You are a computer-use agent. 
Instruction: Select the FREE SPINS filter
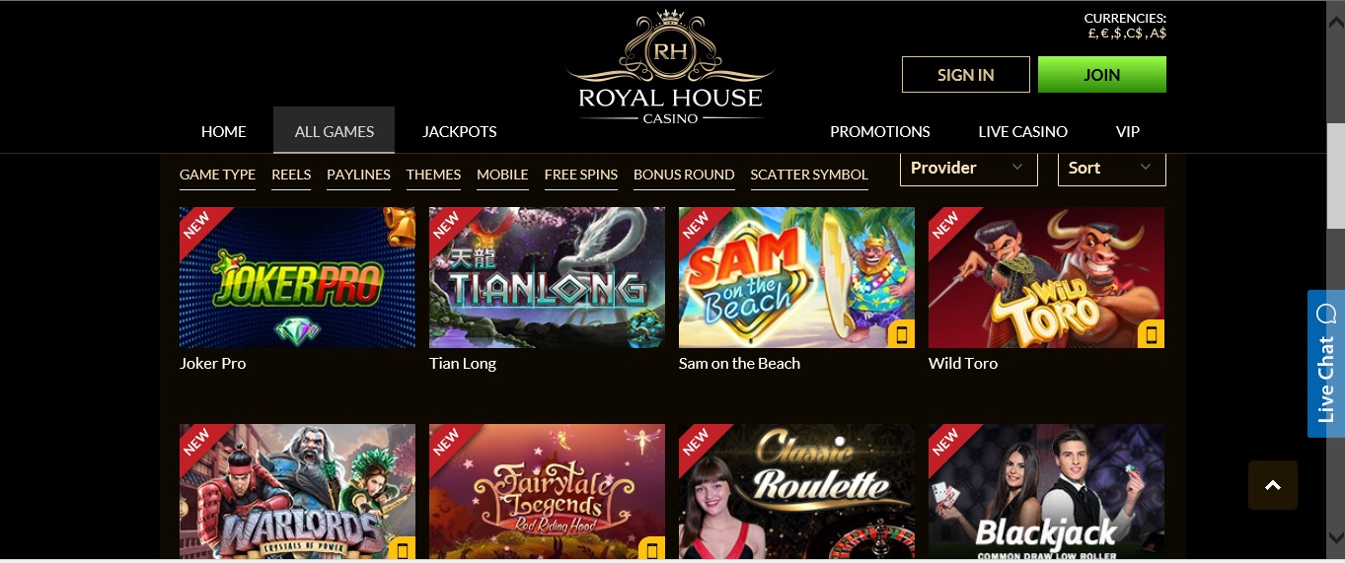tap(581, 175)
